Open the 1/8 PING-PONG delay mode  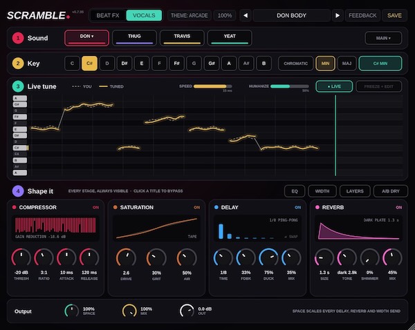pyautogui.click(x=284, y=220)
